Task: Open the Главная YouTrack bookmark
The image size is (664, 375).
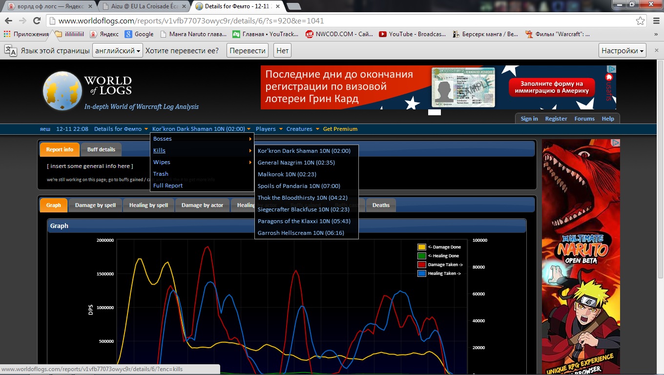Action: point(265,34)
